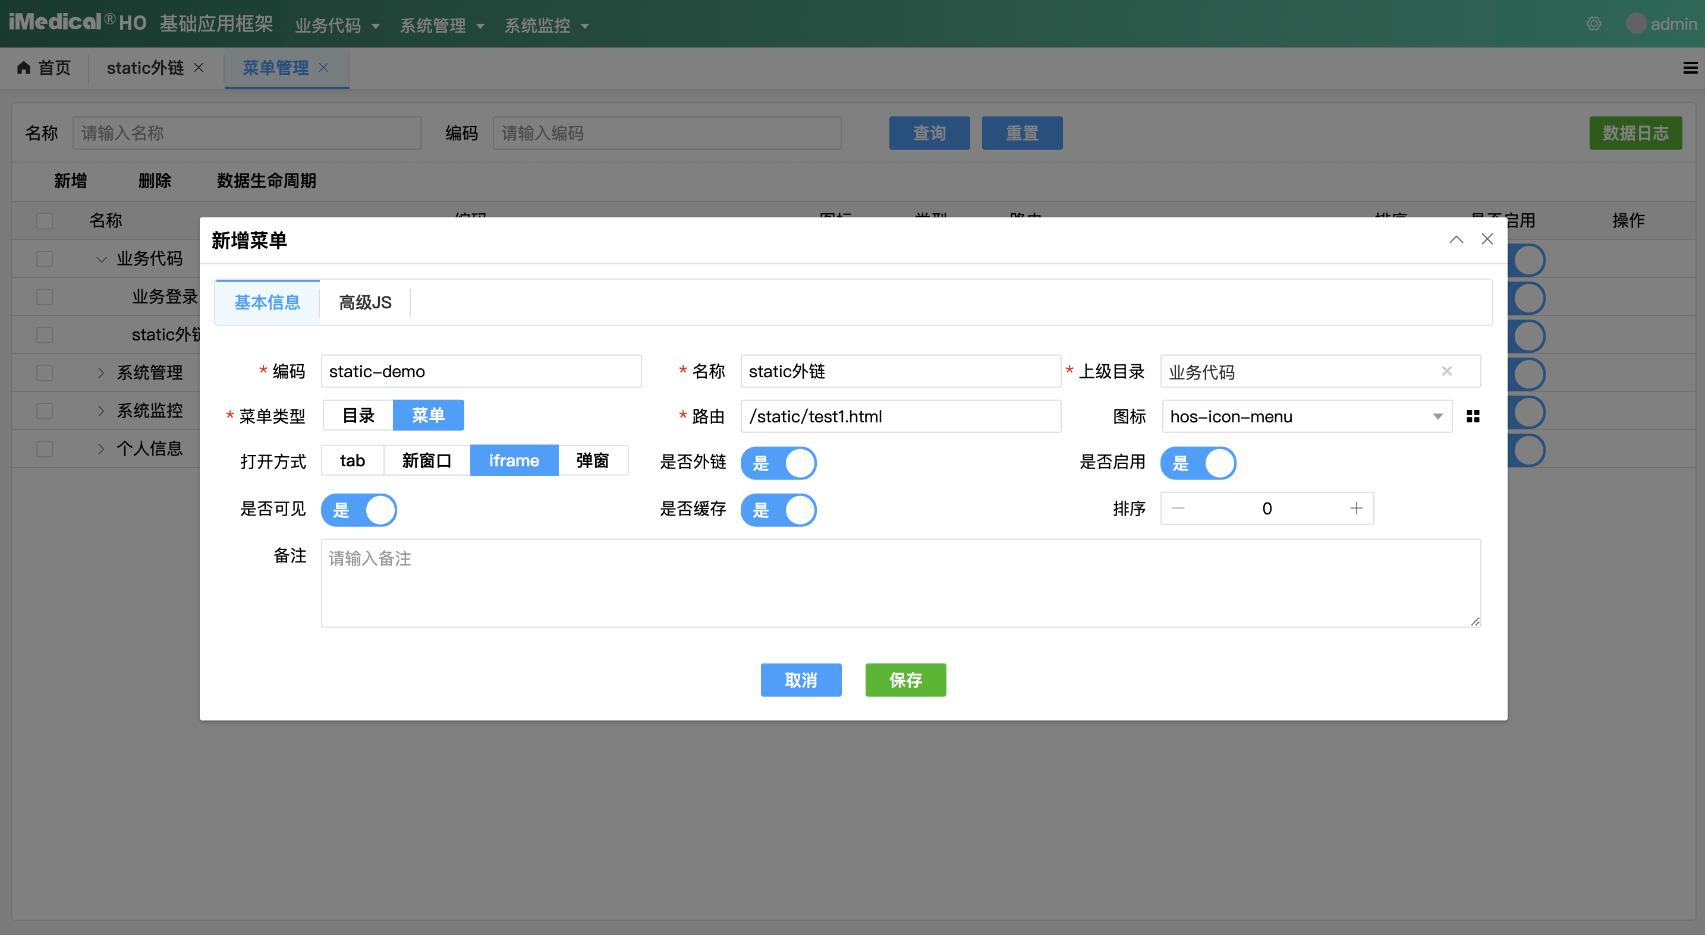Click the 取消 button
1705x935 pixels.
click(800, 679)
